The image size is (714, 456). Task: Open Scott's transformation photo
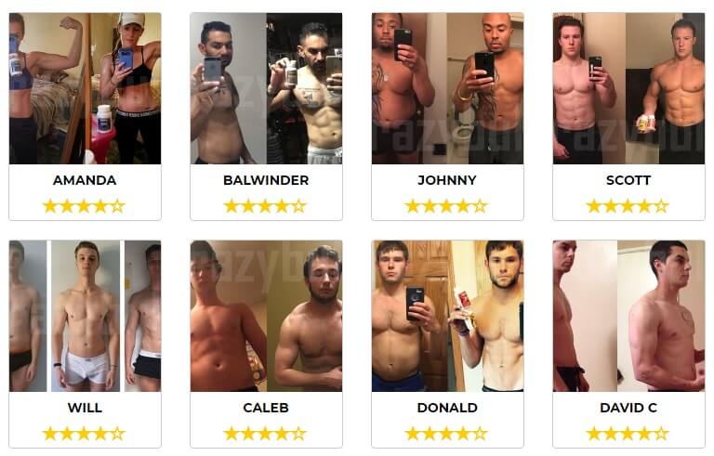(628, 88)
